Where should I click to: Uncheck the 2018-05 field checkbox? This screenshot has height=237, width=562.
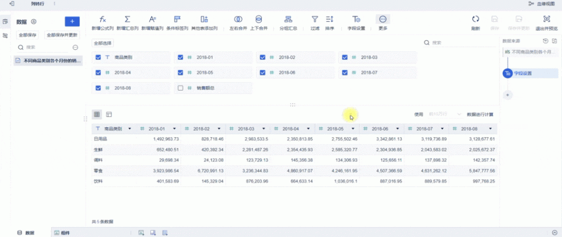(x=180, y=72)
